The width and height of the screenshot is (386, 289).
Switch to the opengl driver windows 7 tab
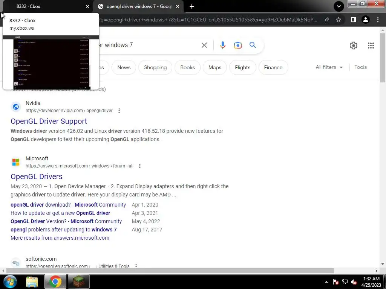point(138,6)
